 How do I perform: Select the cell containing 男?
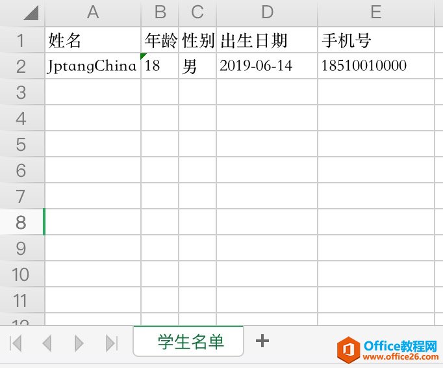point(197,66)
